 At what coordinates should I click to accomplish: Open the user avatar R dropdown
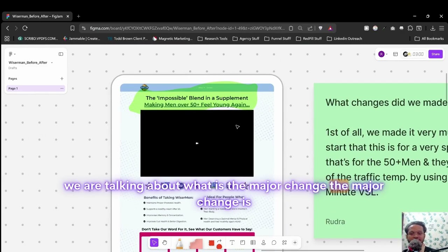coord(383,54)
